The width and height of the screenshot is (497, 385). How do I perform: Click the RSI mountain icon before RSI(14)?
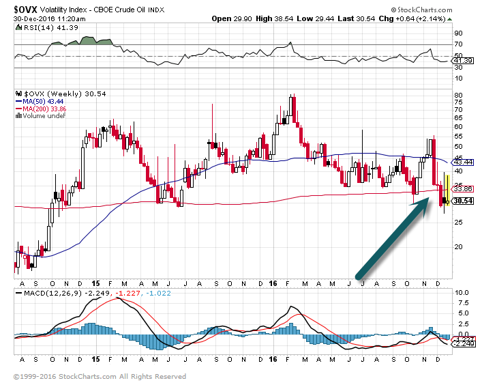(18, 27)
